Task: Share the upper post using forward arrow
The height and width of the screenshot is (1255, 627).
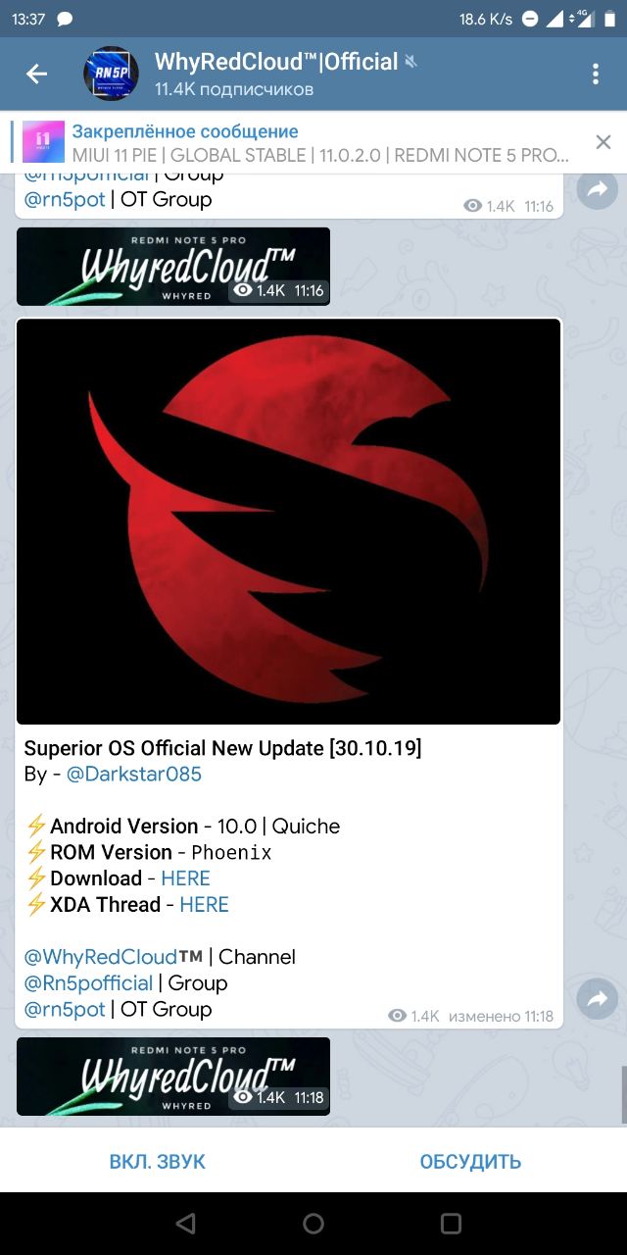Action: point(596,189)
